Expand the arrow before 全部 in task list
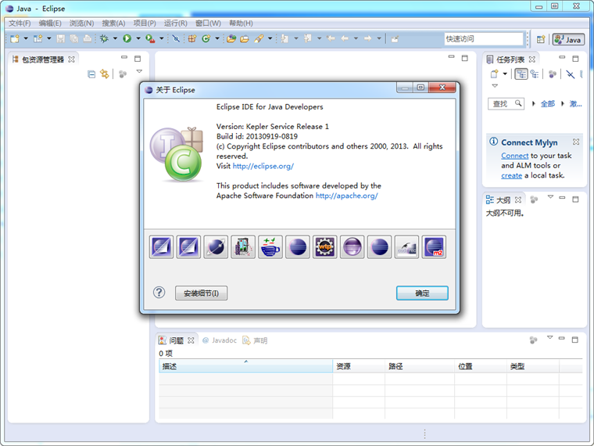 click(533, 103)
